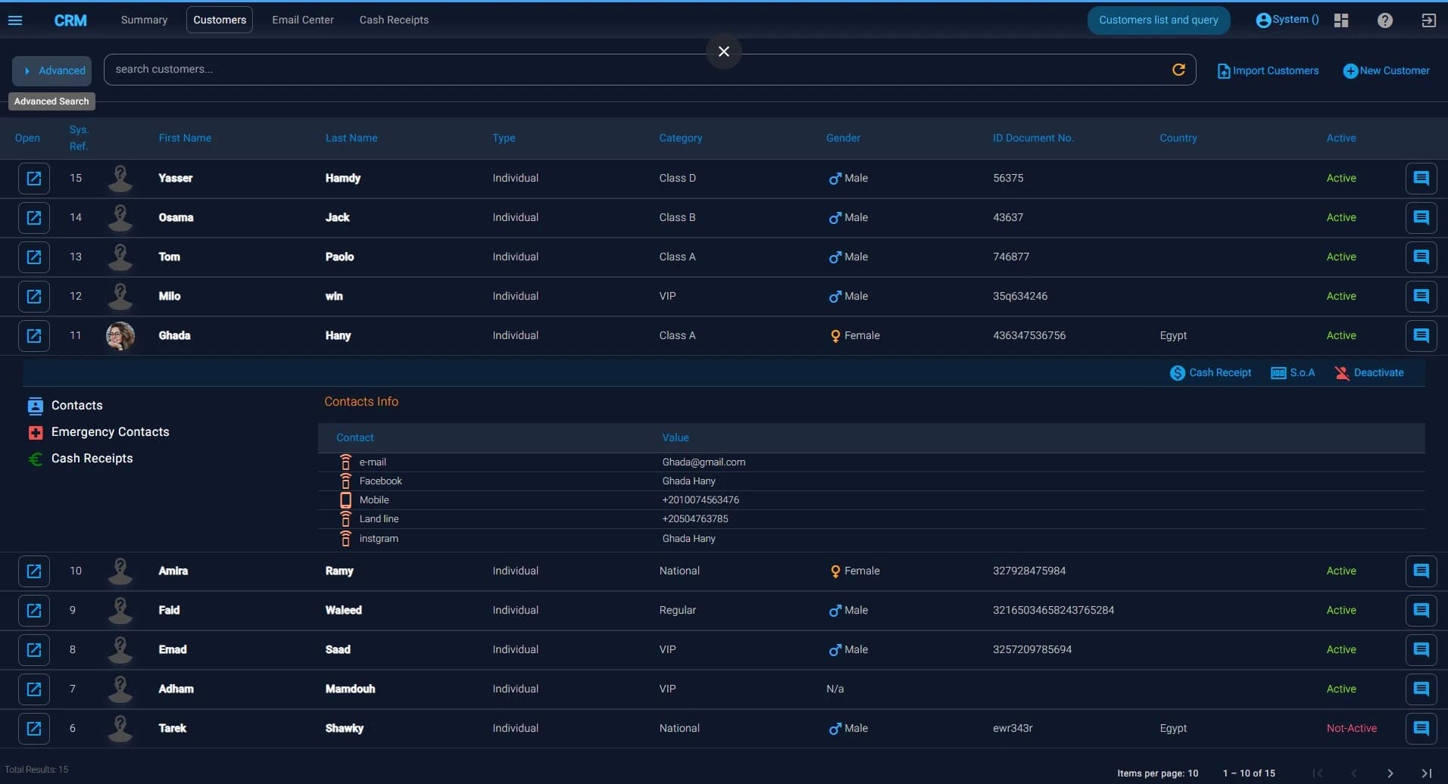Image resolution: width=1448 pixels, height=784 pixels.
Task: Expand the Advanced search options
Action: point(51,70)
